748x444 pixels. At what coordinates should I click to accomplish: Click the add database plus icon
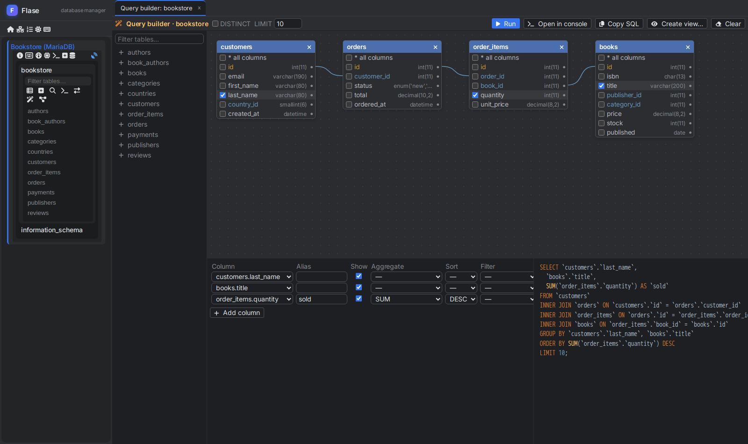point(65,56)
